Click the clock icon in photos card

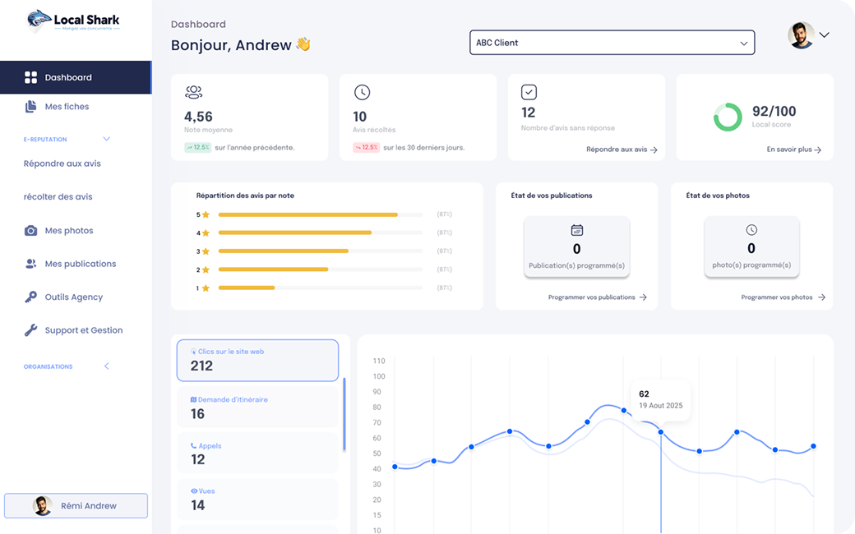(x=751, y=230)
